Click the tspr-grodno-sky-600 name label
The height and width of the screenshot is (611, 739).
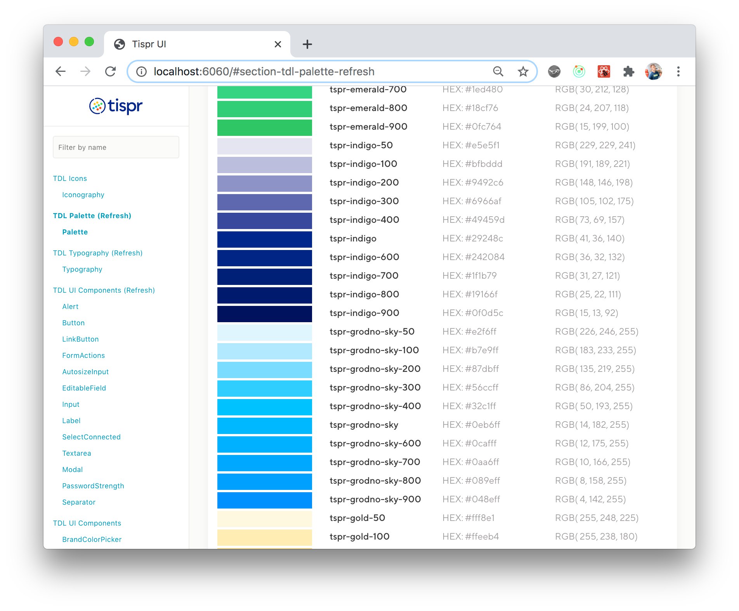pyautogui.click(x=375, y=443)
